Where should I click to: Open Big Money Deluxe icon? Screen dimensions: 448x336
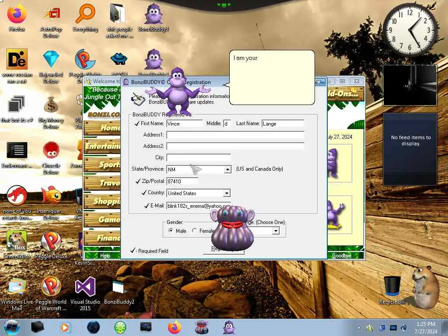(x=51, y=112)
